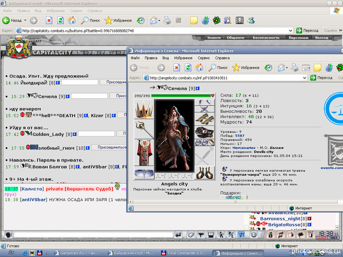Click Общение tab in game header
The height and width of the screenshot is (257, 343).
click(236, 38)
